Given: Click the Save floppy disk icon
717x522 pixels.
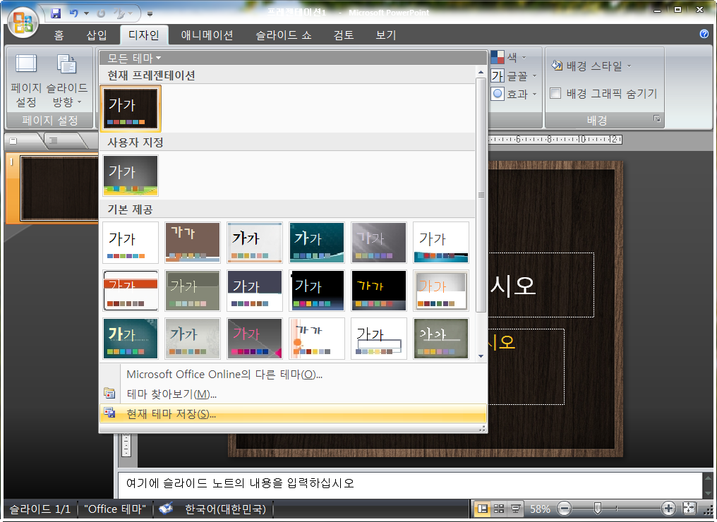Looking at the screenshot, I should (x=56, y=13).
